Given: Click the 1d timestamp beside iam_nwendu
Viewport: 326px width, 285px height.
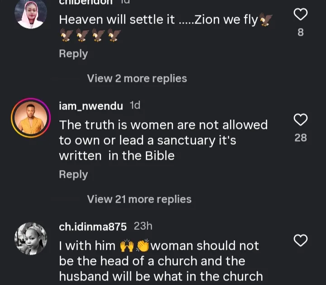Looking at the screenshot, I should pos(135,106).
